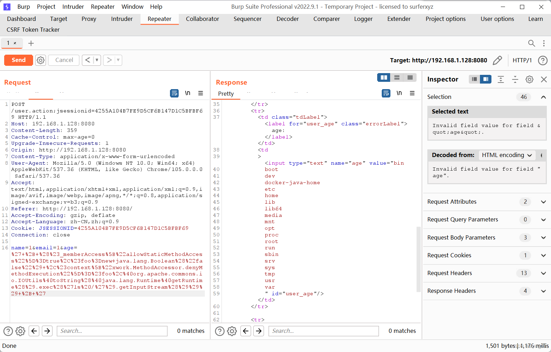Open the Learn tab
The image size is (551, 352).
coord(535,19)
